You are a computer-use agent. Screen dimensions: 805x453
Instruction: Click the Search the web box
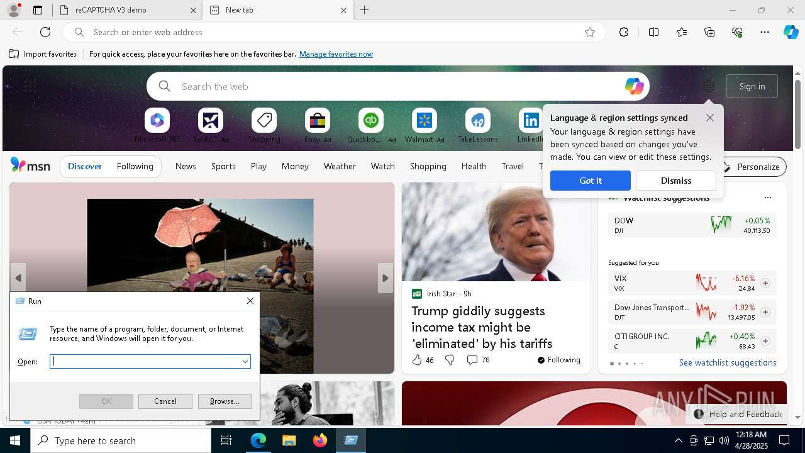[398, 86]
